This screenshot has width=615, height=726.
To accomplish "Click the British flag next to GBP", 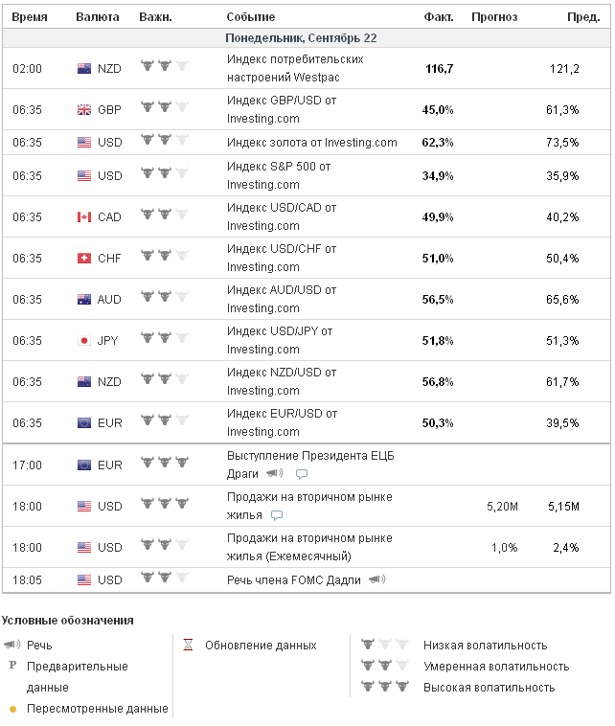I will [83, 110].
